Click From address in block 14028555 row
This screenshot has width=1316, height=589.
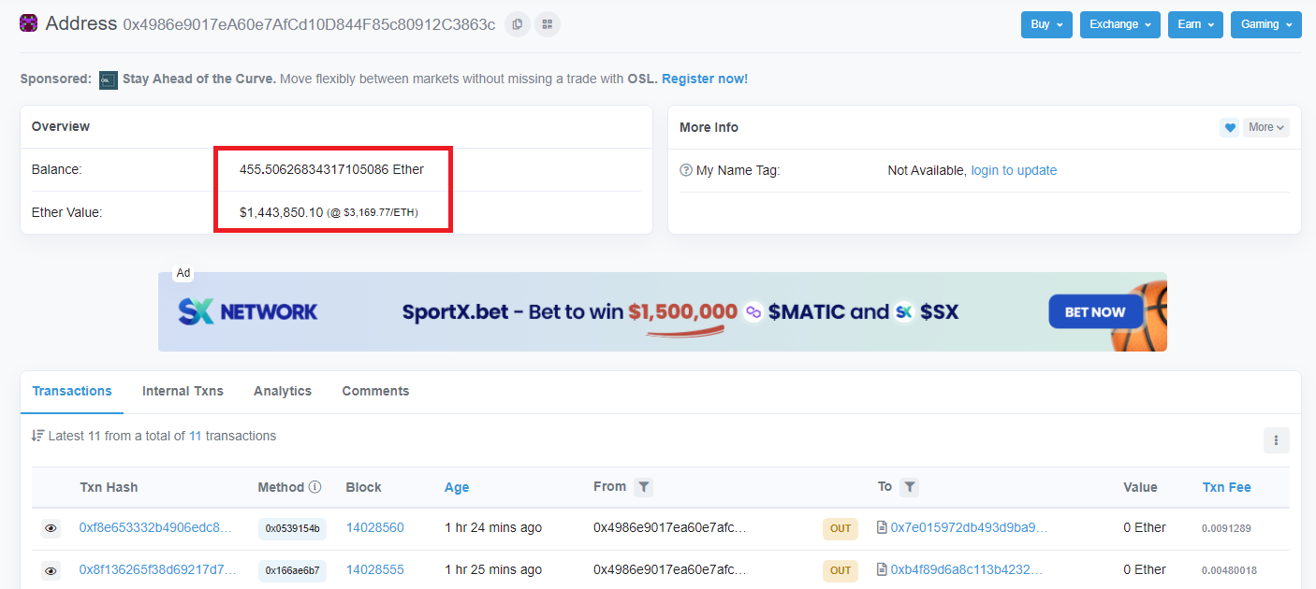click(670, 569)
